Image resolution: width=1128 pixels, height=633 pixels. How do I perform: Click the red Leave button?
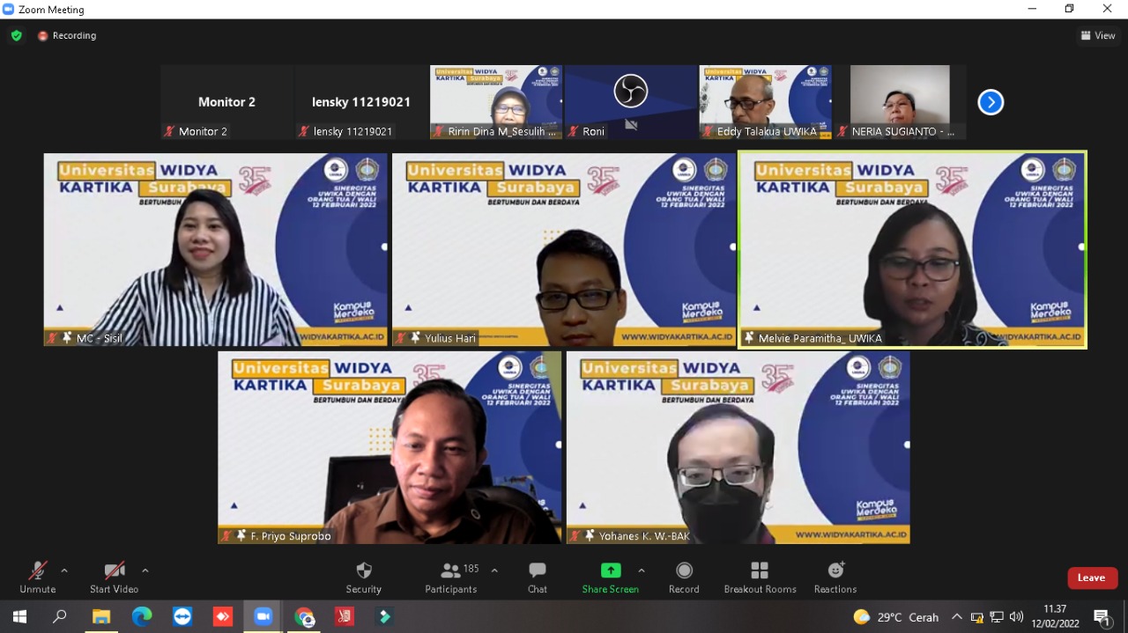[x=1092, y=578]
